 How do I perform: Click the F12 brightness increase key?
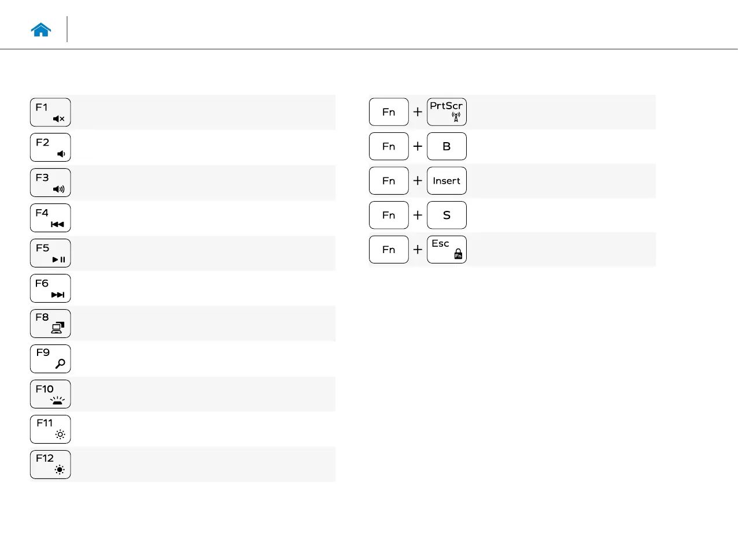(50, 465)
